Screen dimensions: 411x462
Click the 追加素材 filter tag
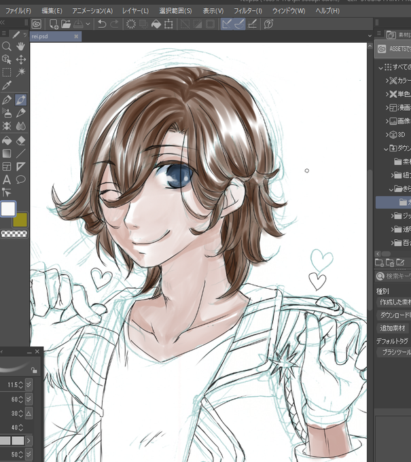393,328
